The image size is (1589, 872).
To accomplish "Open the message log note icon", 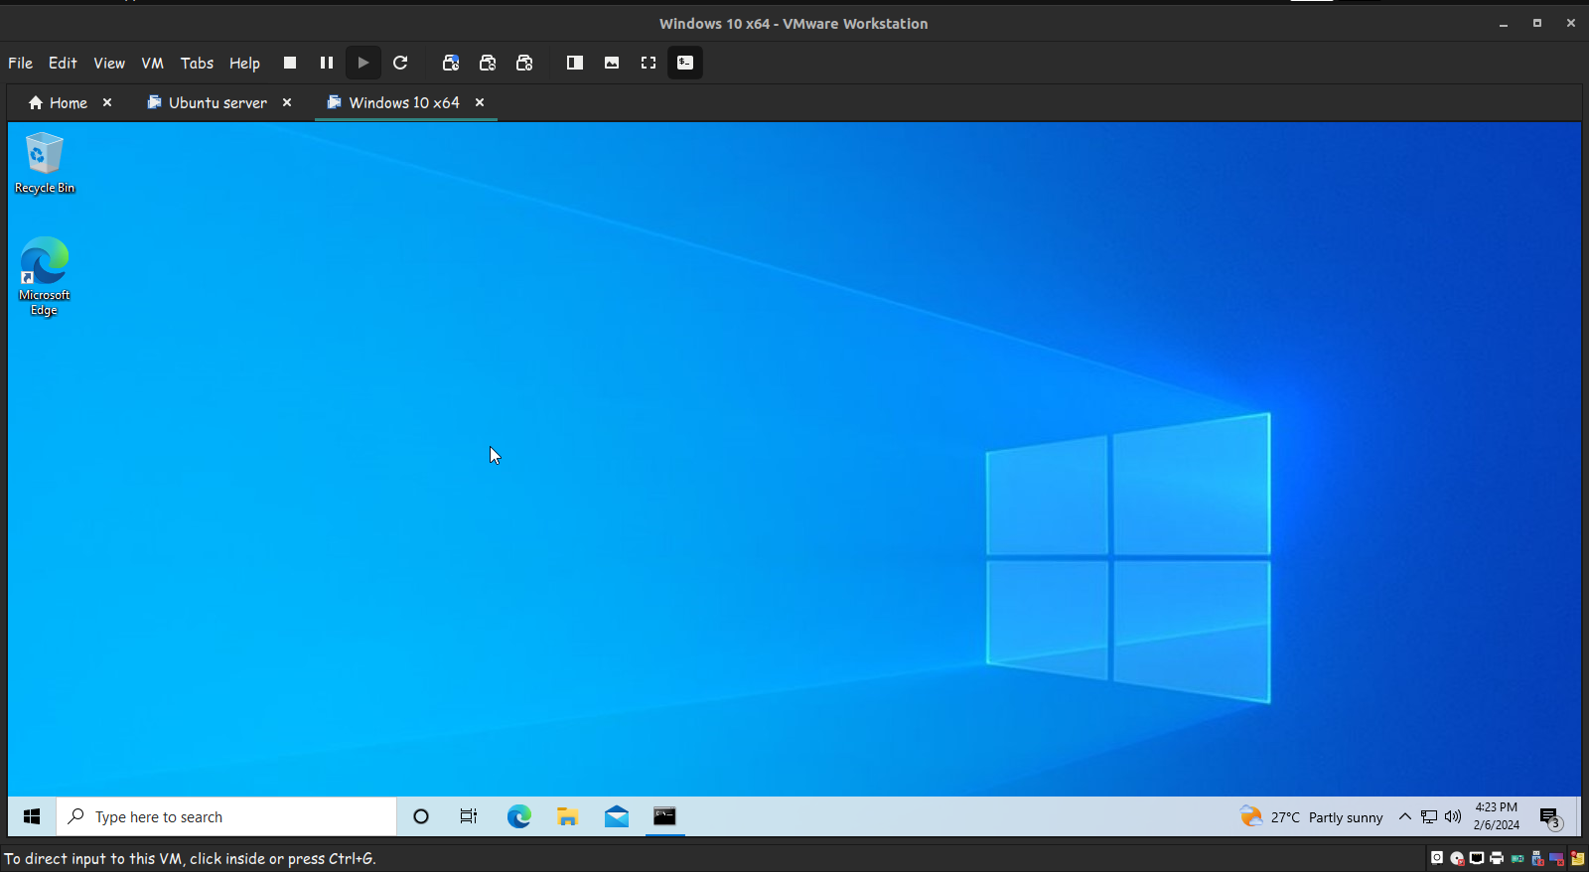I will pos(1577,858).
